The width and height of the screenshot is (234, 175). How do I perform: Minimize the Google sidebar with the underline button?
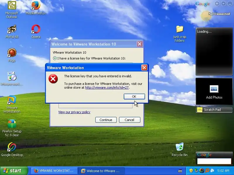tap(230, 4)
